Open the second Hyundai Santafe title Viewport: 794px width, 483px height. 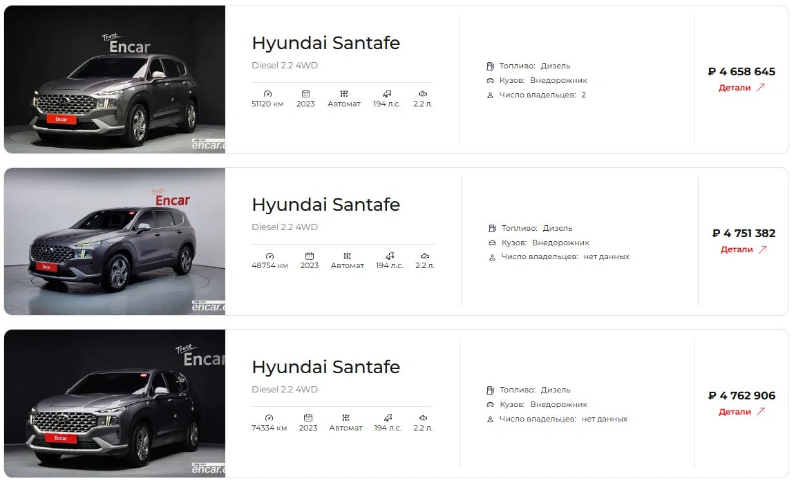pos(325,205)
